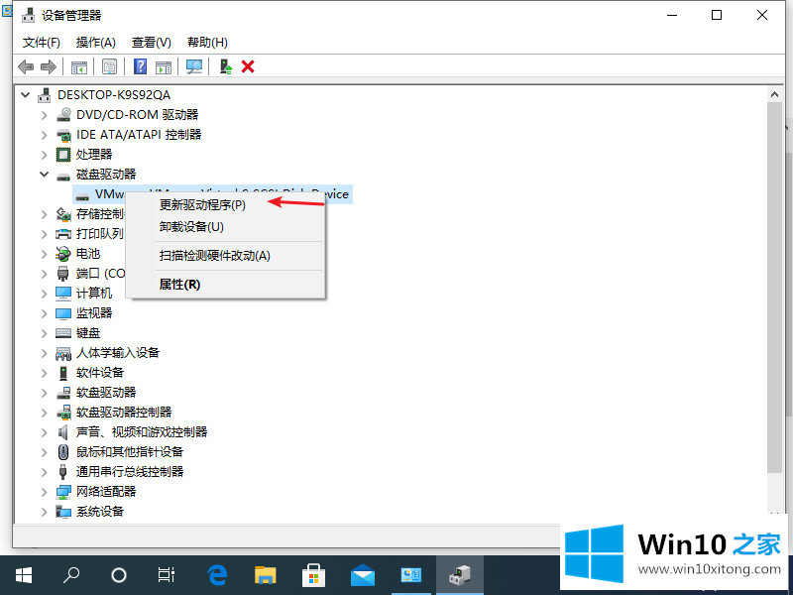Screen dimensions: 793x595
Task: Select the 键盘 tree item
Action: (88, 332)
